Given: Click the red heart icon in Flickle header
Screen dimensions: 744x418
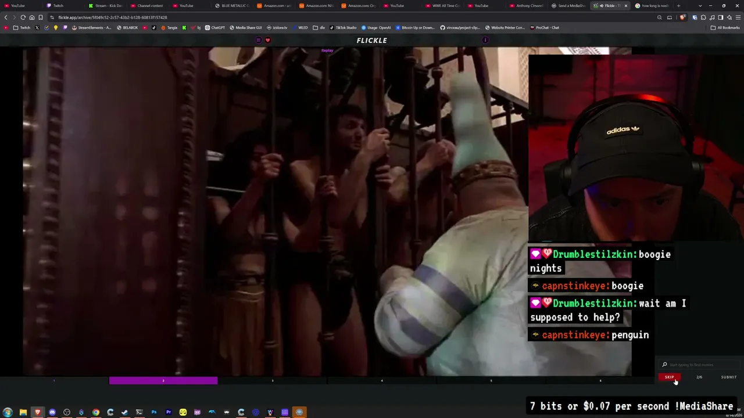Looking at the screenshot, I should pyautogui.click(x=267, y=40).
